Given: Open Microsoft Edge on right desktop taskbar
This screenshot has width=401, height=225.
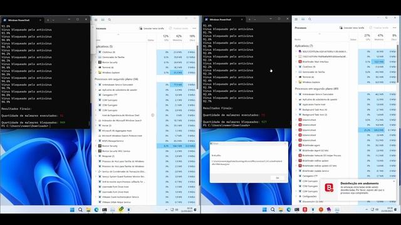Looking at the screenshot, I should pyautogui.click(x=289, y=210).
